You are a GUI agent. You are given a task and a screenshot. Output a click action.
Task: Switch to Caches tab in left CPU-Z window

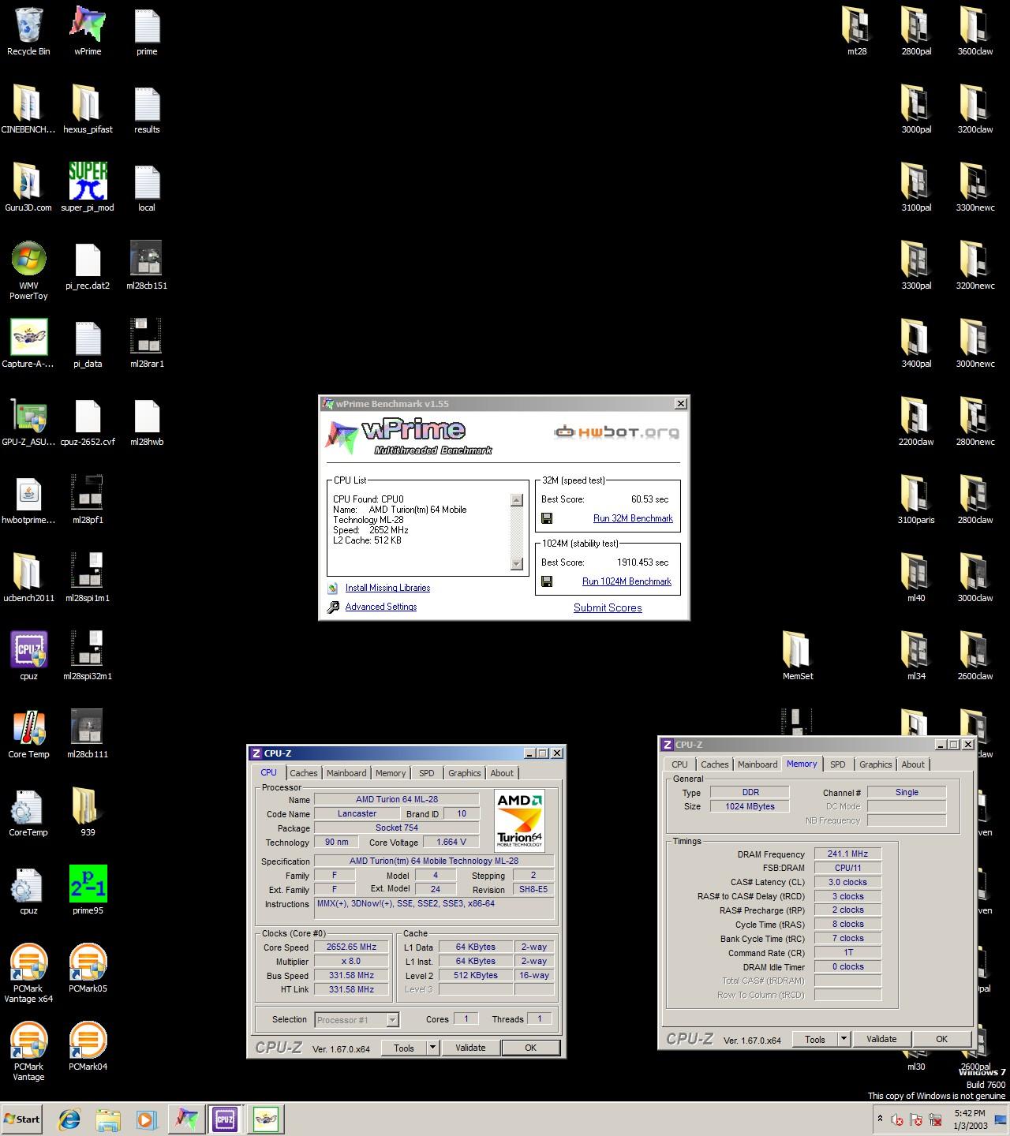[x=303, y=773]
